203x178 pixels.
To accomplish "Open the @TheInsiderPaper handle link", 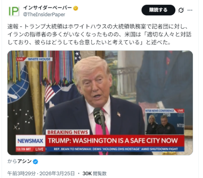I will coord(44,15).
